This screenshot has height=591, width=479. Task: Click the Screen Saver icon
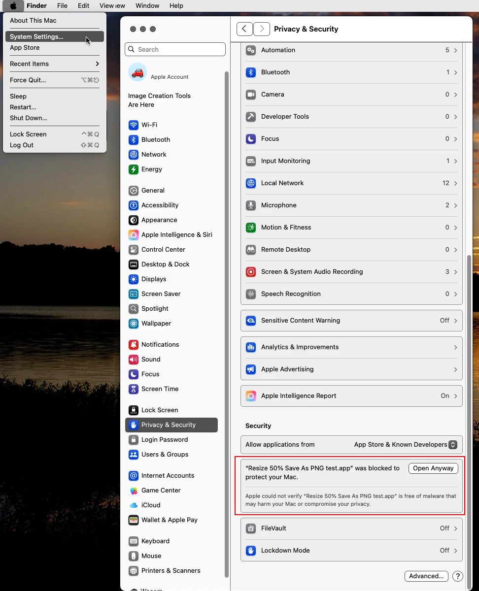tap(134, 294)
